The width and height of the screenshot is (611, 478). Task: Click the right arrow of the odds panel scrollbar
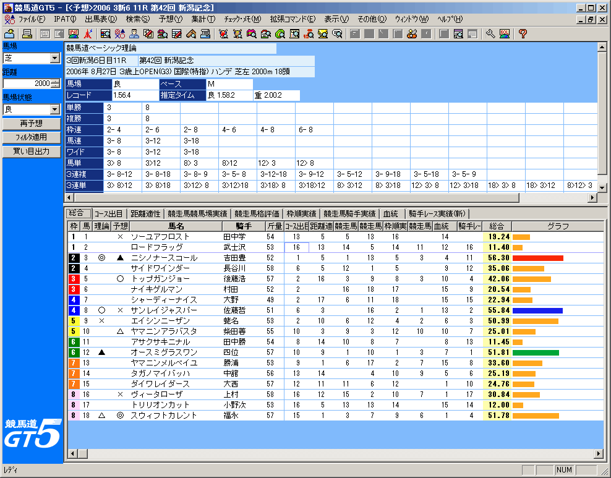(593, 197)
